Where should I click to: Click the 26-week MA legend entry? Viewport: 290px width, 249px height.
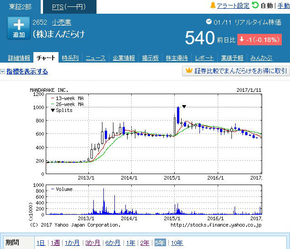click(67, 104)
